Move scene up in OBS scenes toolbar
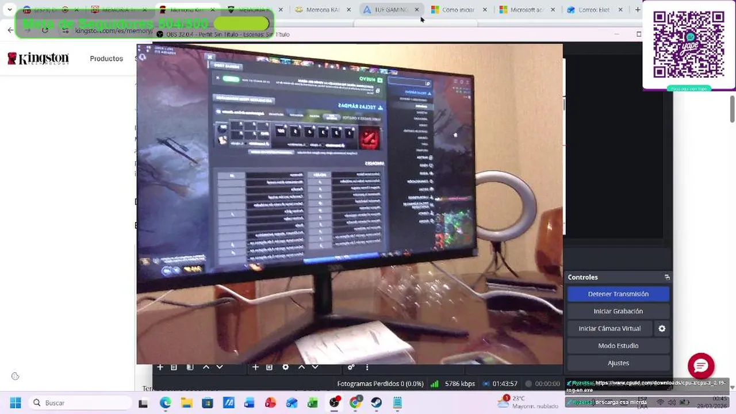The width and height of the screenshot is (736, 414). [206, 367]
